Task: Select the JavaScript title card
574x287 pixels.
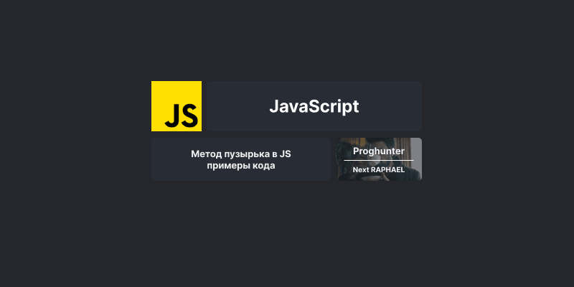Action: [x=314, y=106]
